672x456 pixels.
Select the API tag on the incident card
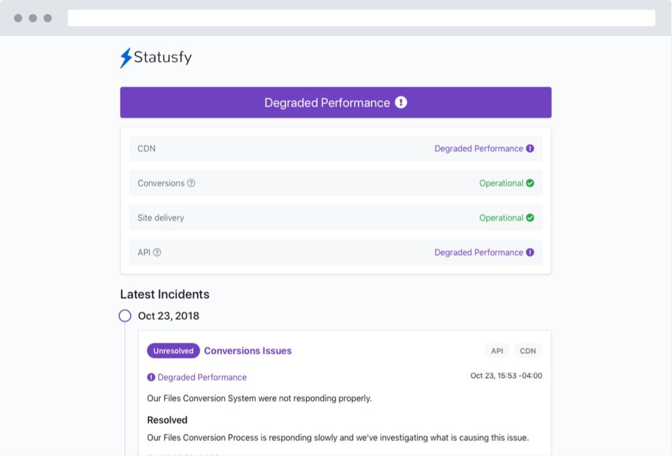(x=497, y=351)
